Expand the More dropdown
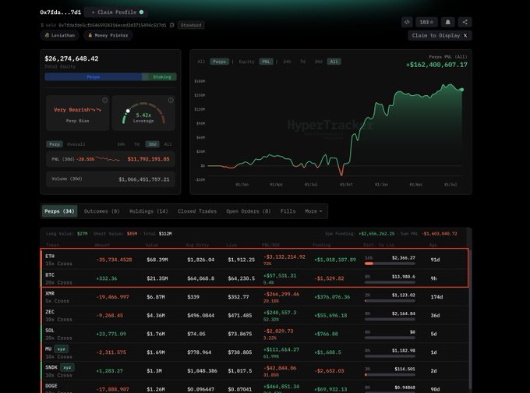 pos(313,211)
